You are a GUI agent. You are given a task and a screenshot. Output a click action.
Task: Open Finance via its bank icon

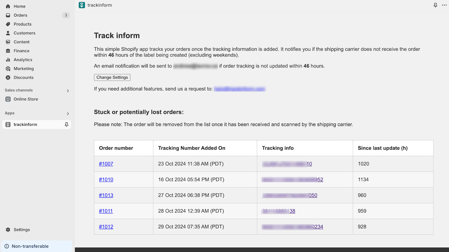[8, 51]
